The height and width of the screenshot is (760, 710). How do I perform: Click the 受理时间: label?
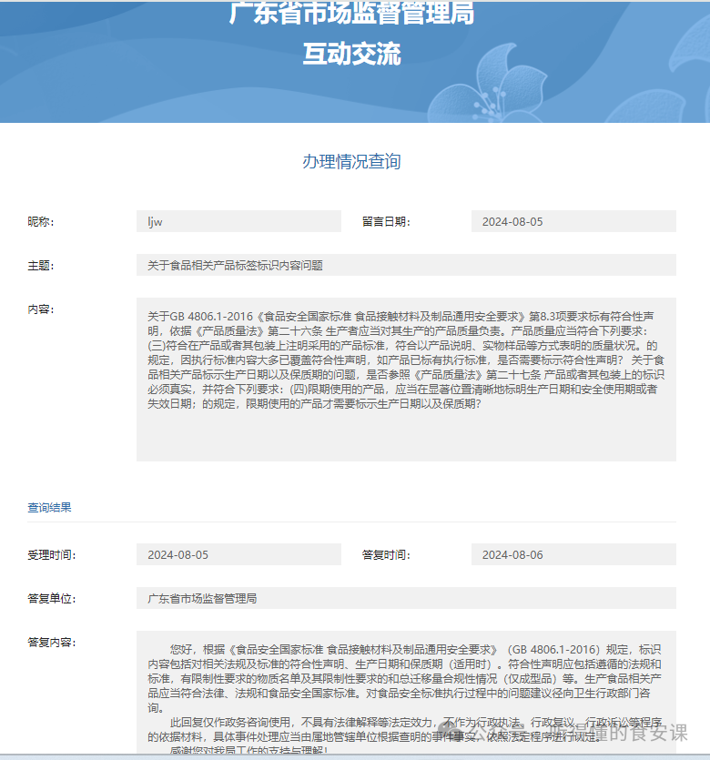pyautogui.click(x=51, y=555)
